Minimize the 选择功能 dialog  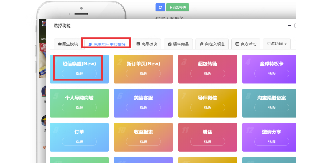pyautogui.click(x=289, y=26)
